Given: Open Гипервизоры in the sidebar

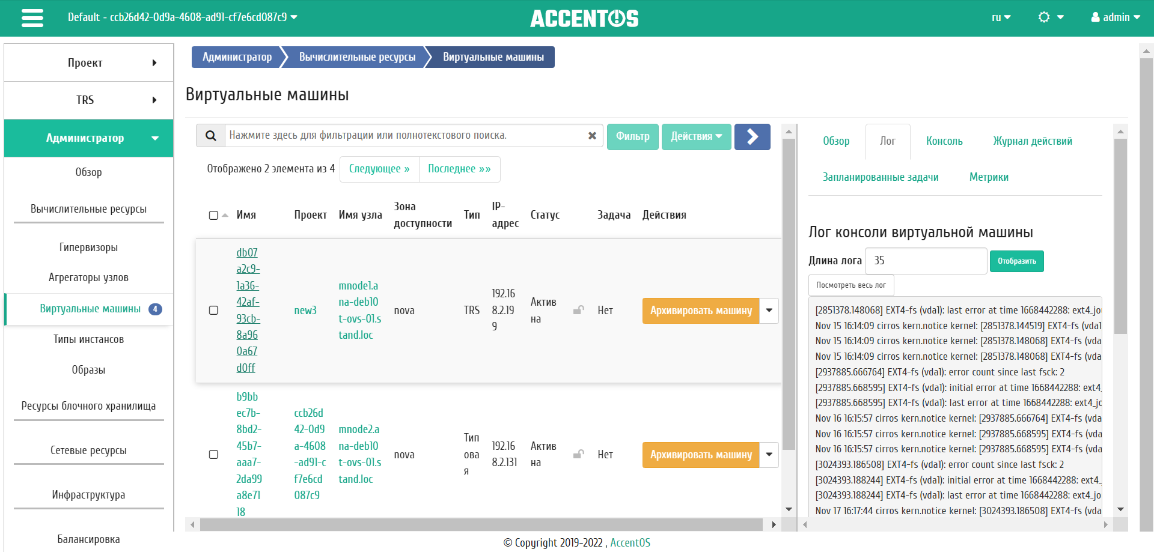Looking at the screenshot, I should [88, 247].
